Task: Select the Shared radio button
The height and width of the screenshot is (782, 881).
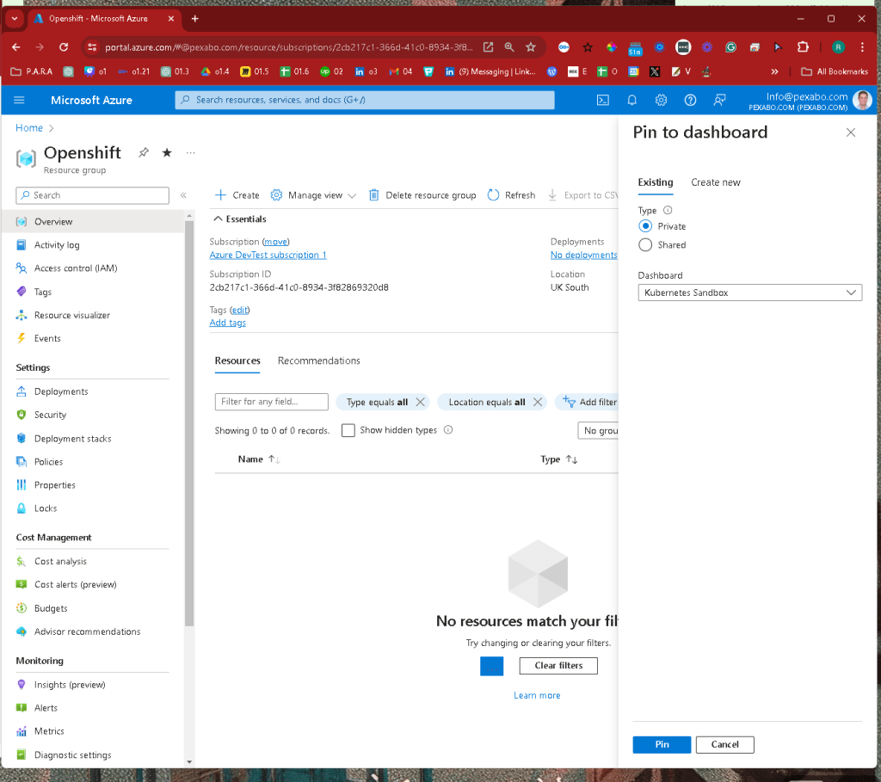Action: click(x=645, y=245)
